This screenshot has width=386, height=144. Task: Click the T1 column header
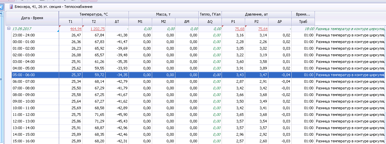coord(70,22)
